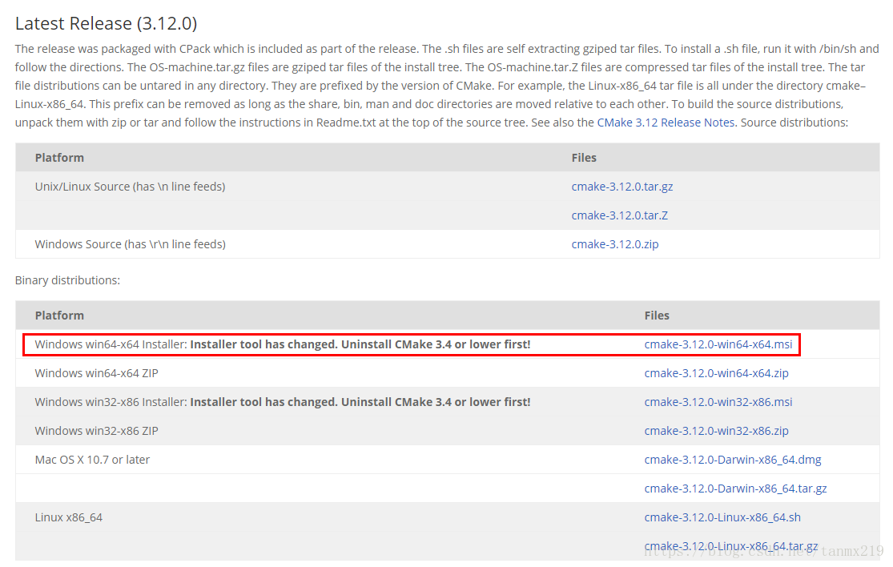Select Mac OS X 10.7 or later text
Screen dimensions: 893x567
[92, 460]
